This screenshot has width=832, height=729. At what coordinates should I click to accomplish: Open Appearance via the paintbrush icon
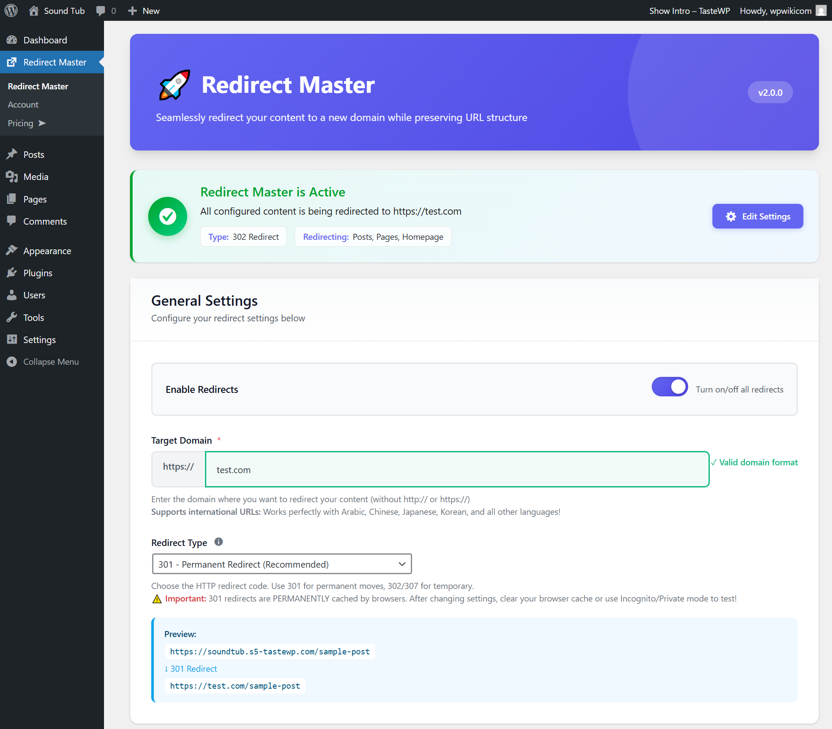(x=12, y=251)
